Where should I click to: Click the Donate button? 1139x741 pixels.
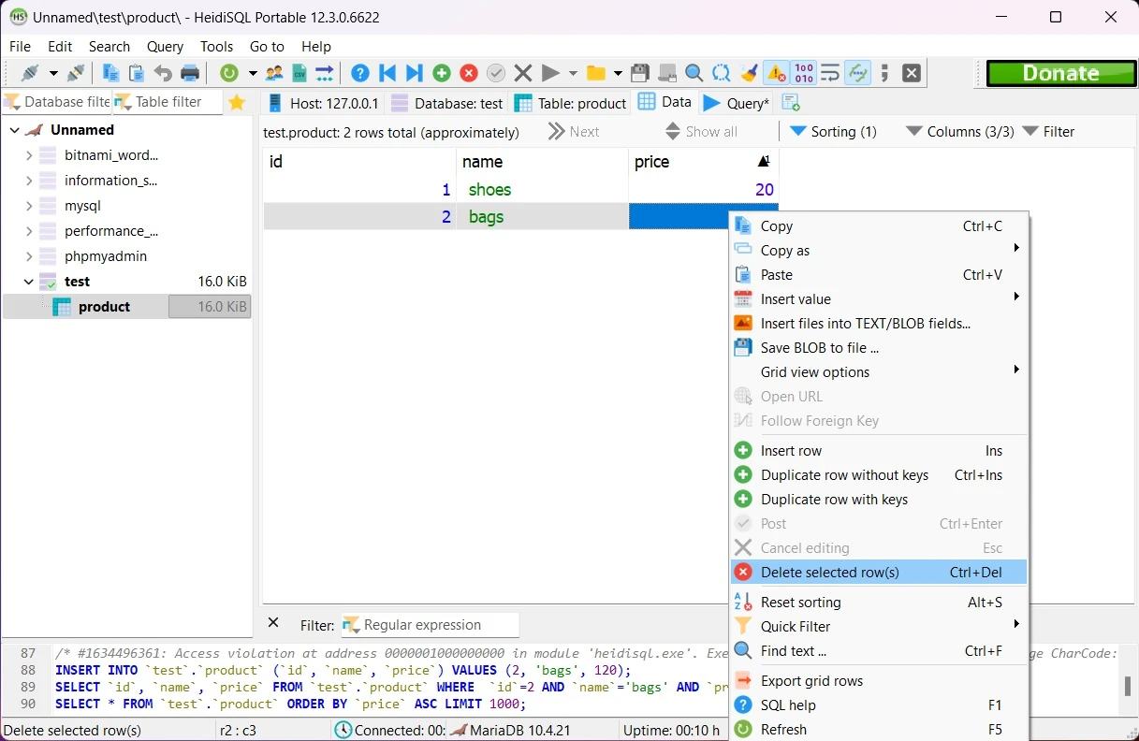pyautogui.click(x=1060, y=72)
